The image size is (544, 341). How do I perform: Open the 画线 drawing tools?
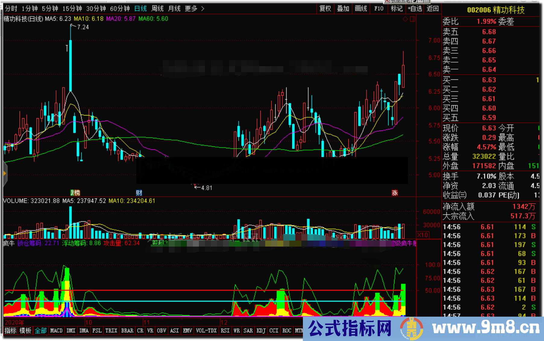361,9
